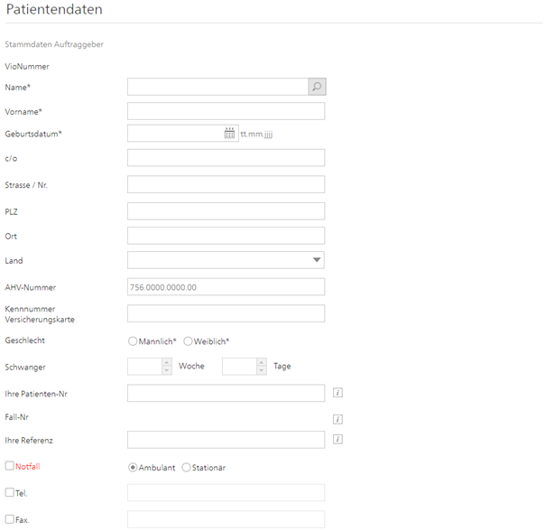Click the PLZ input field
Viewport: 546px width, 531px height.
pos(226,211)
